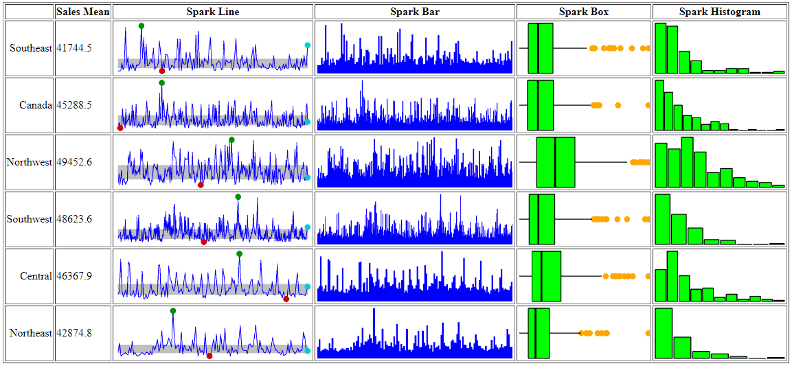Click the Spark Line column header
The height and width of the screenshot is (366, 792).
213,12
